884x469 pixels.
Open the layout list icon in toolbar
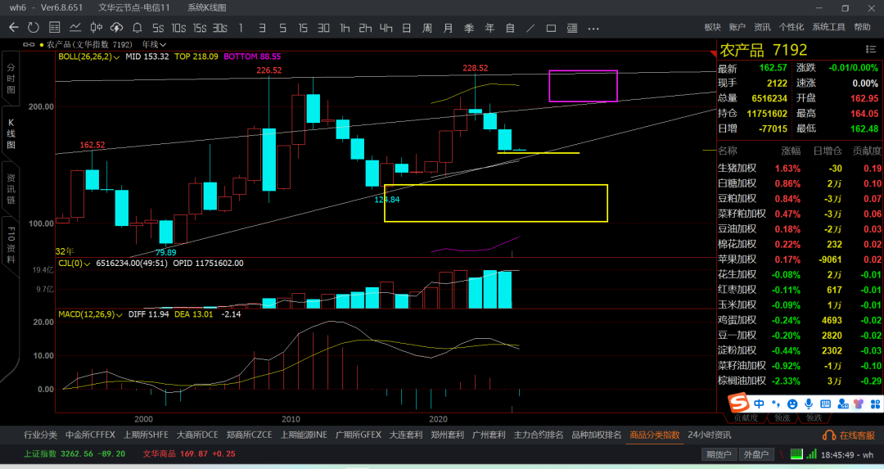coord(572,28)
